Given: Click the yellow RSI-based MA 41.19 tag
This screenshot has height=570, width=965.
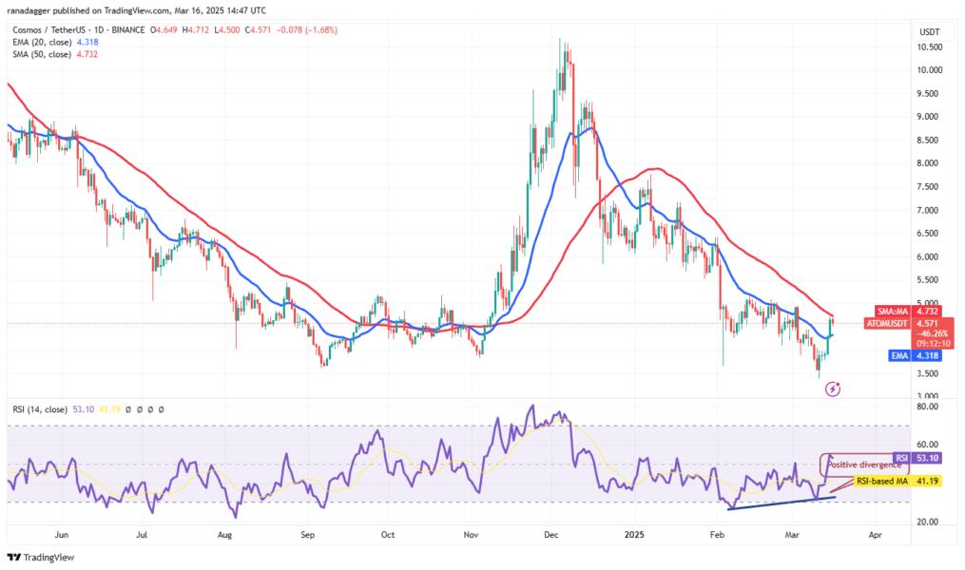Looking at the screenshot, I should 897,481.
